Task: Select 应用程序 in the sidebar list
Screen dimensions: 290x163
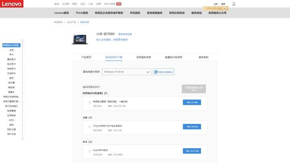Action: pos(11,116)
